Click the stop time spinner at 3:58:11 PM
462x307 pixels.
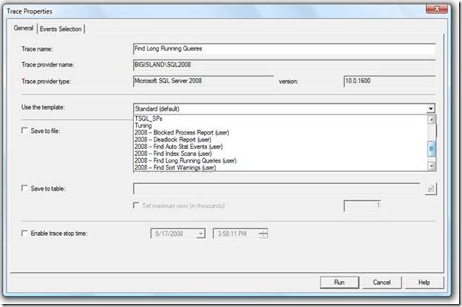point(264,234)
